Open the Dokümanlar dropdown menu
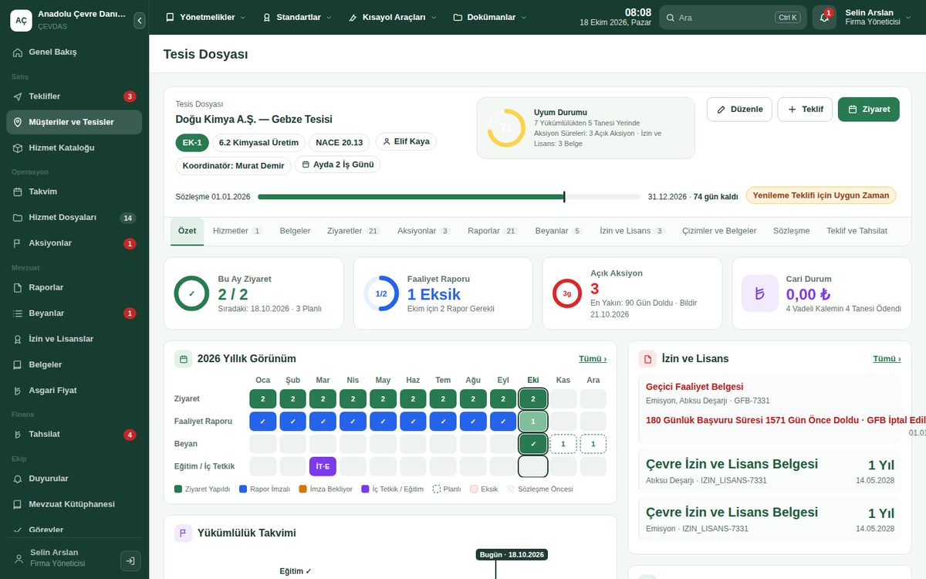The width and height of the screenshot is (926, 579). coord(490,17)
